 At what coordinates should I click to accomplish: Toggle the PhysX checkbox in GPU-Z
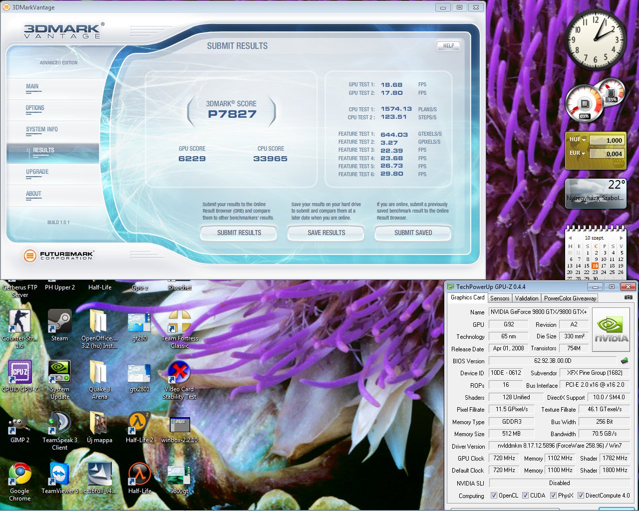click(553, 496)
